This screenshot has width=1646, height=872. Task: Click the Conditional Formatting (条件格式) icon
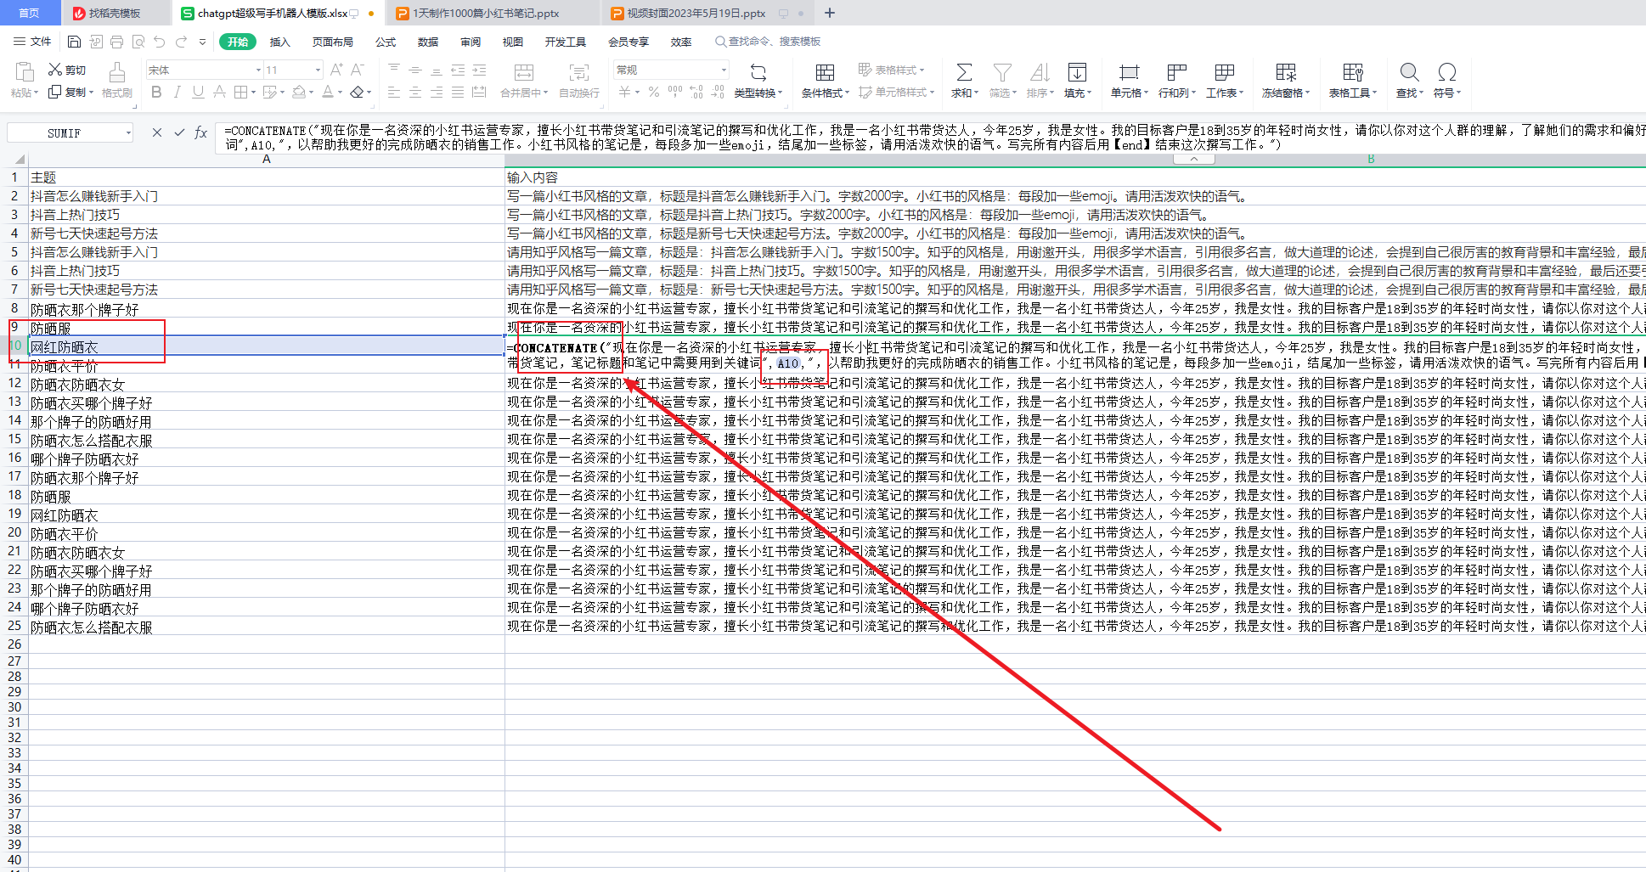coord(825,73)
